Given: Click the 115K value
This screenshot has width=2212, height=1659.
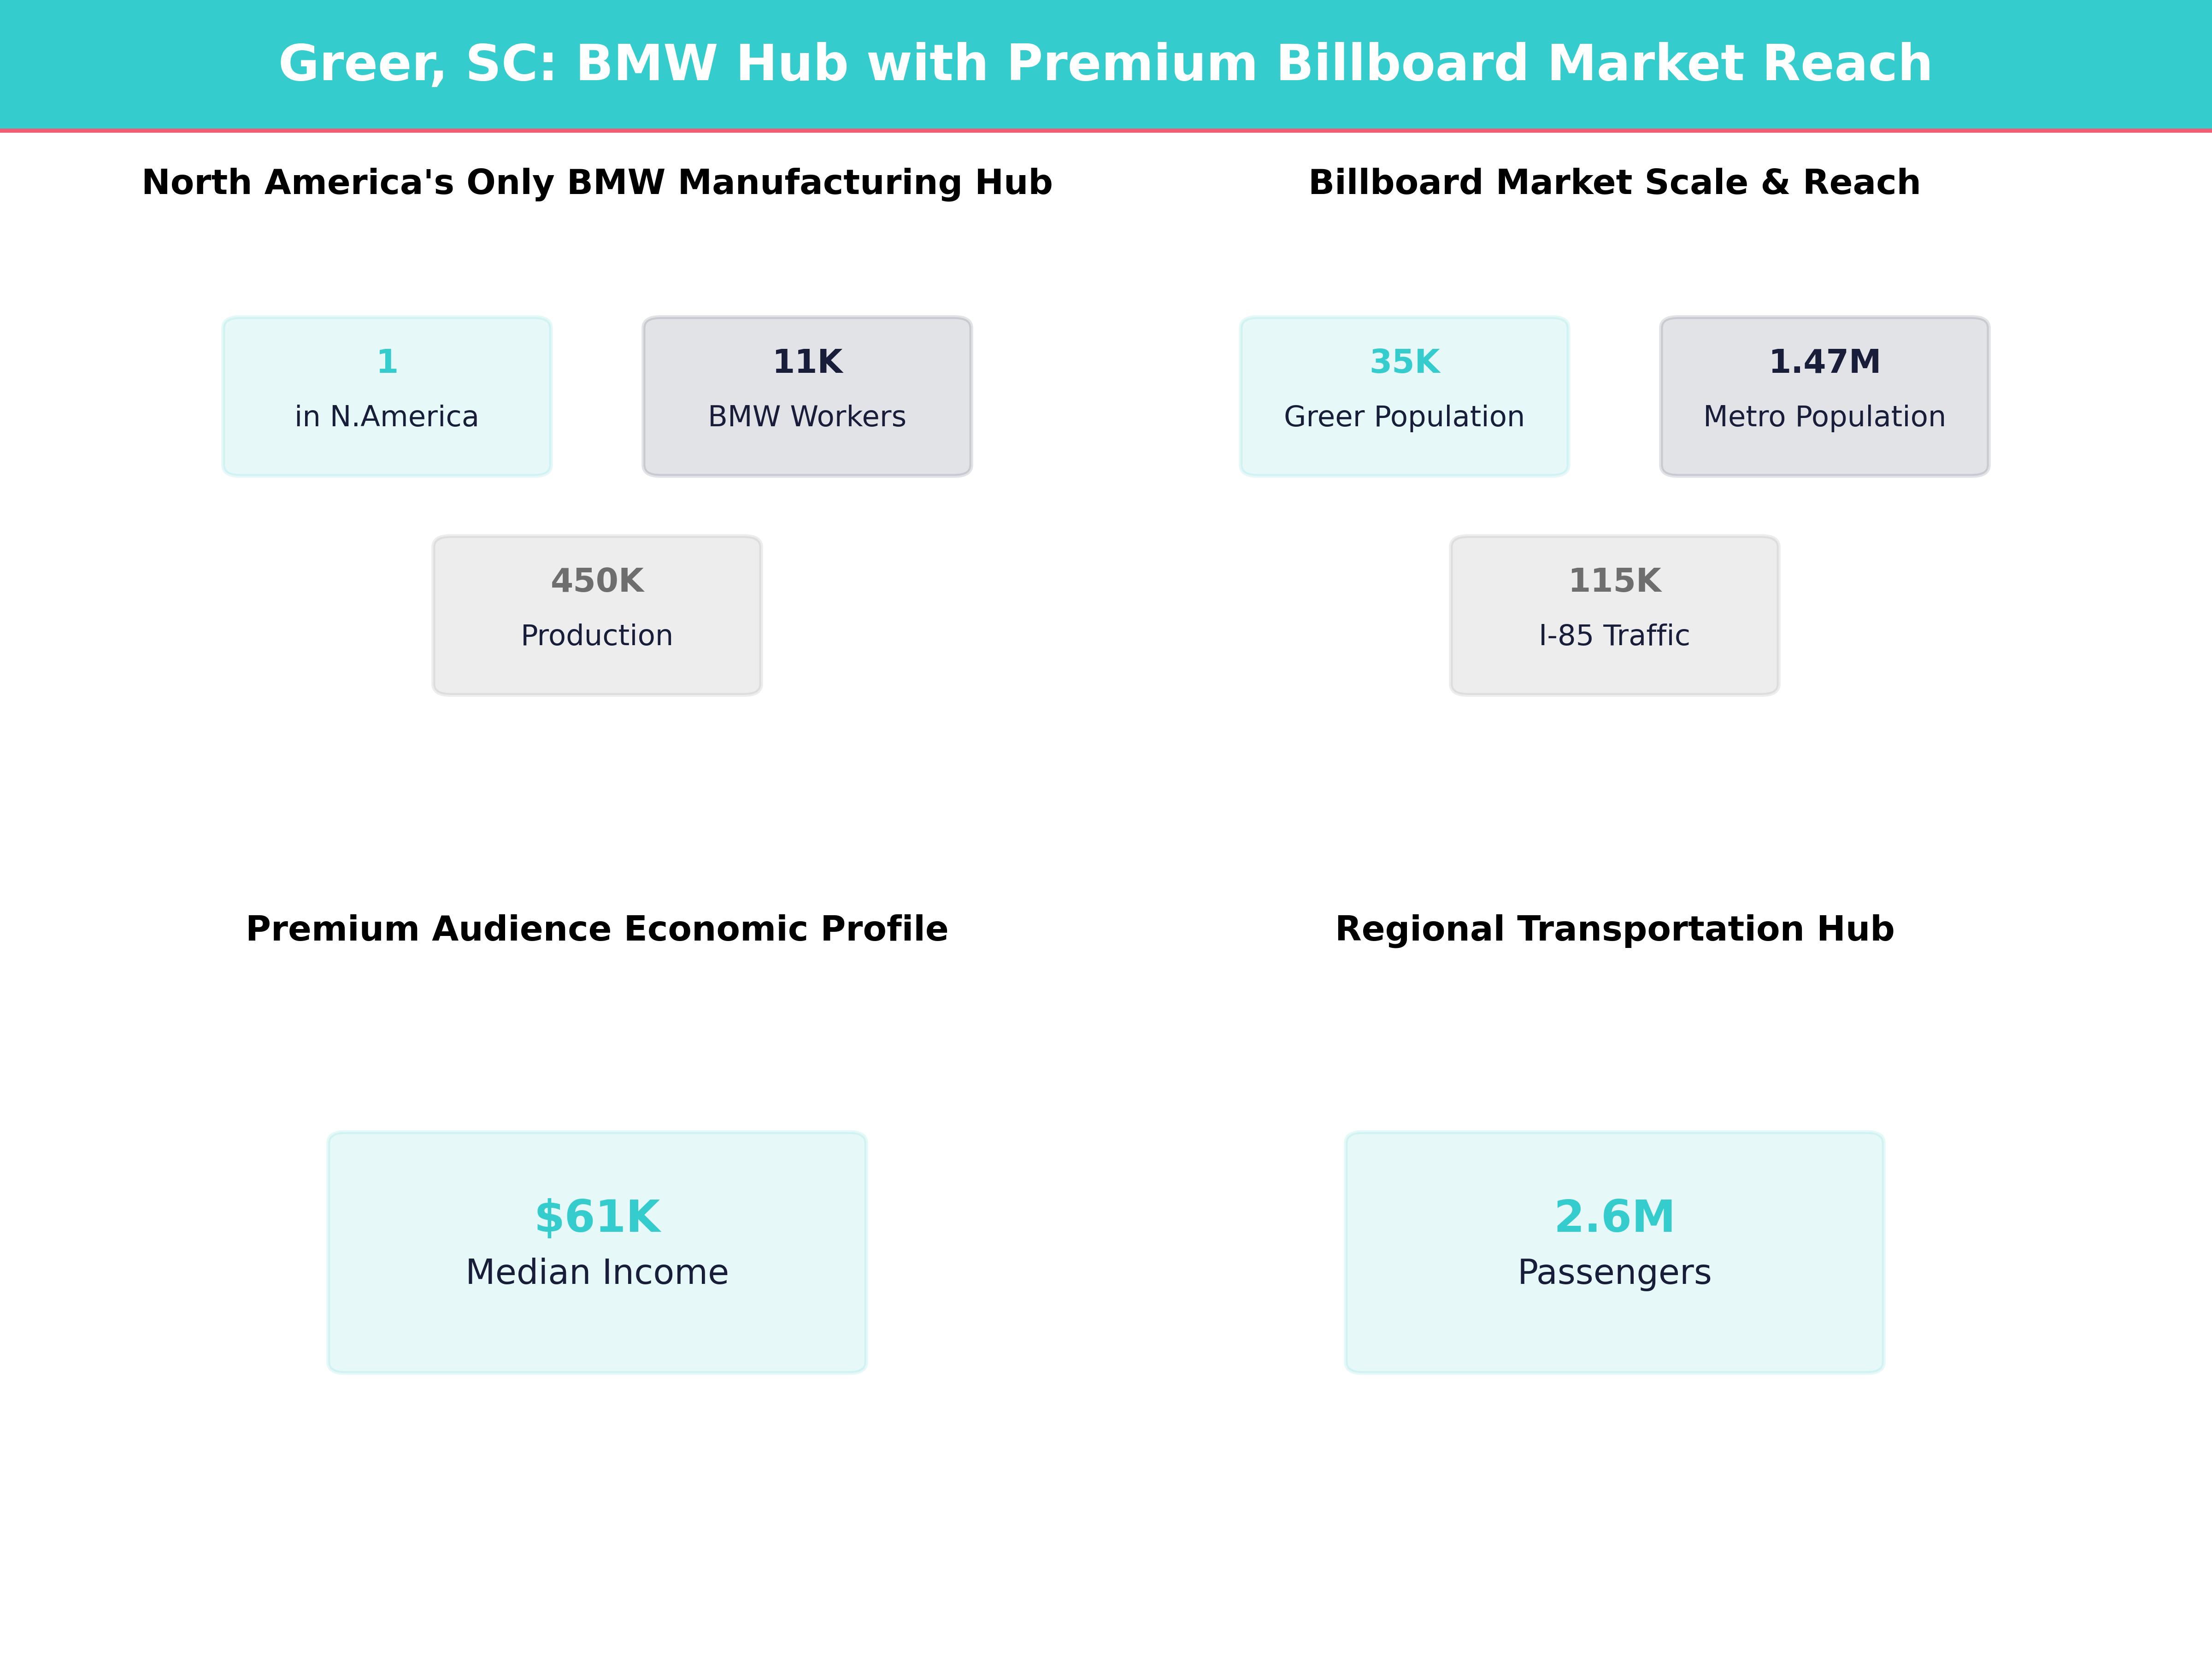Looking at the screenshot, I should pyautogui.click(x=1614, y=581).
